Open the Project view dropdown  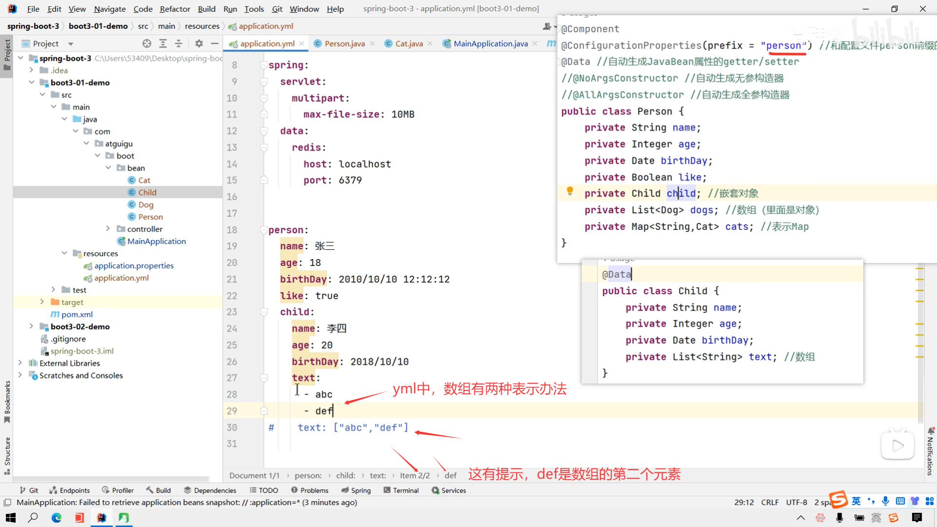pos(71,44)
